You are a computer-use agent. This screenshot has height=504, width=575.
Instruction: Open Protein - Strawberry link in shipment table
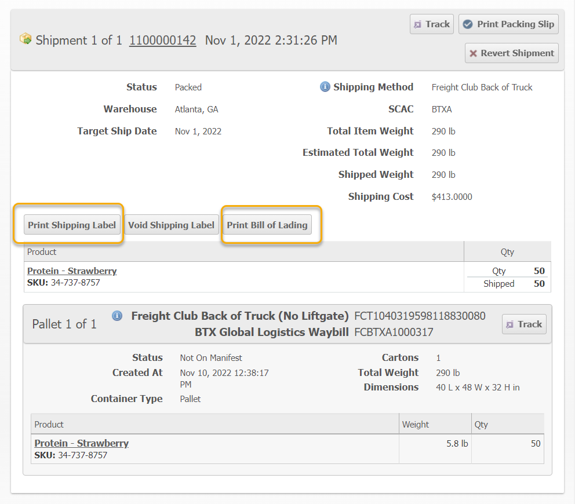[72, 271]
